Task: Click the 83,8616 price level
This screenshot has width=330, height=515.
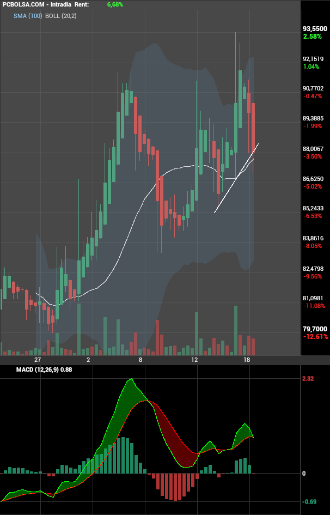Action: click(313, 238)
